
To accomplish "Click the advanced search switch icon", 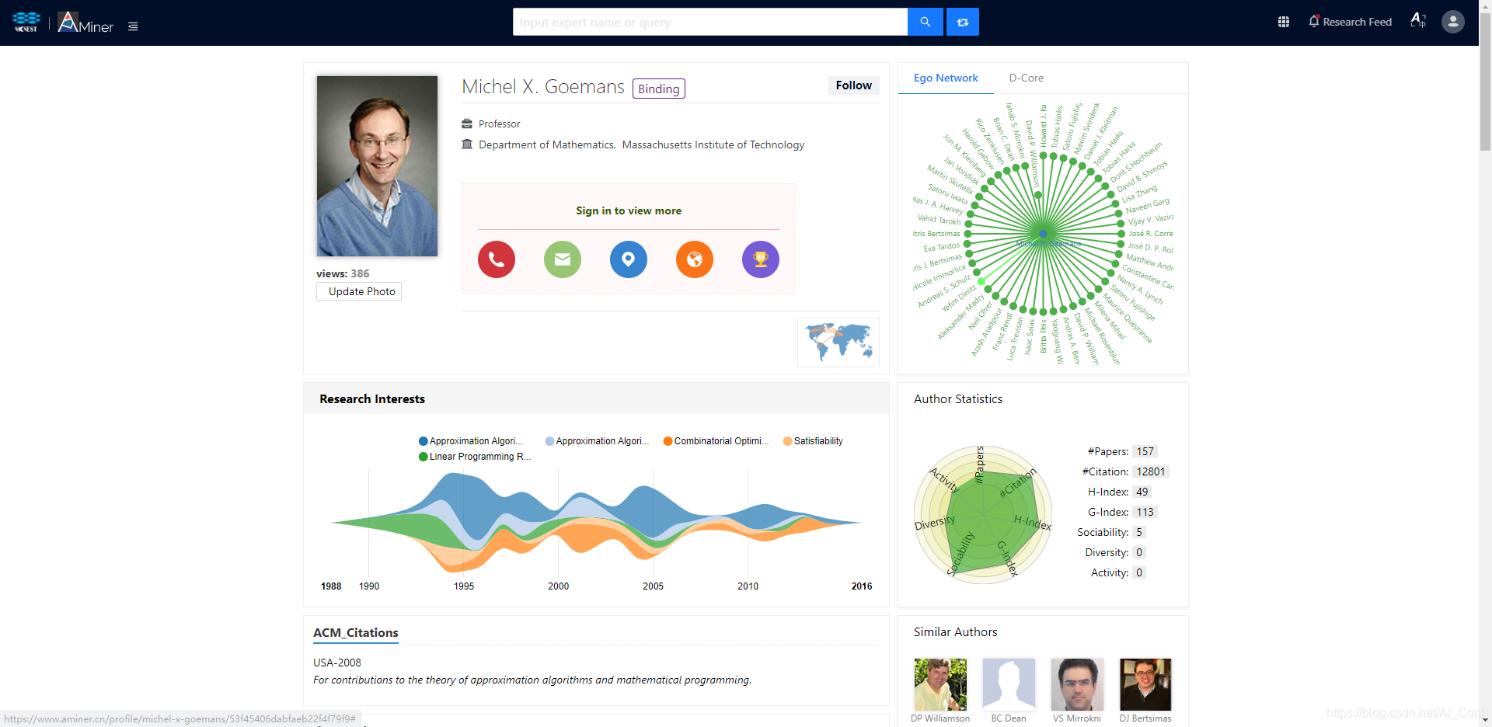I will 962,22.
